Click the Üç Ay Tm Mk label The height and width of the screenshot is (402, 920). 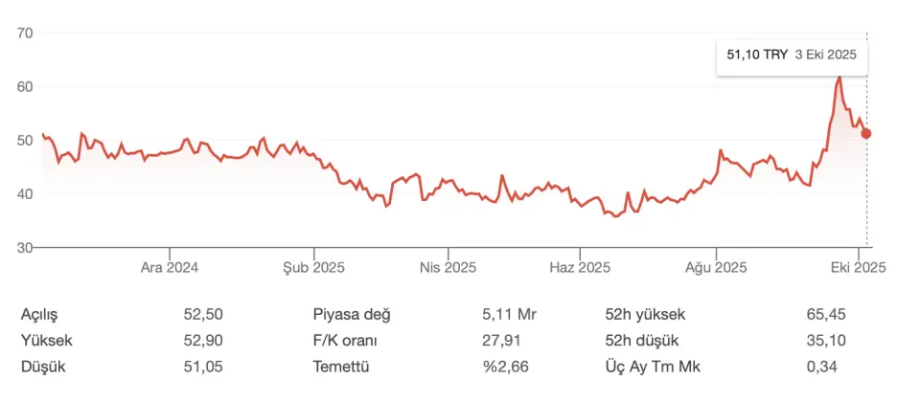tap(647, 366)
